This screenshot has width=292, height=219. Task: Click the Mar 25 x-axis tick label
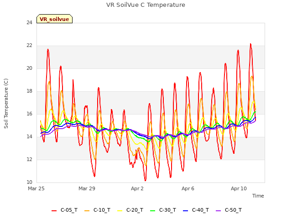(x=36, y=188)
